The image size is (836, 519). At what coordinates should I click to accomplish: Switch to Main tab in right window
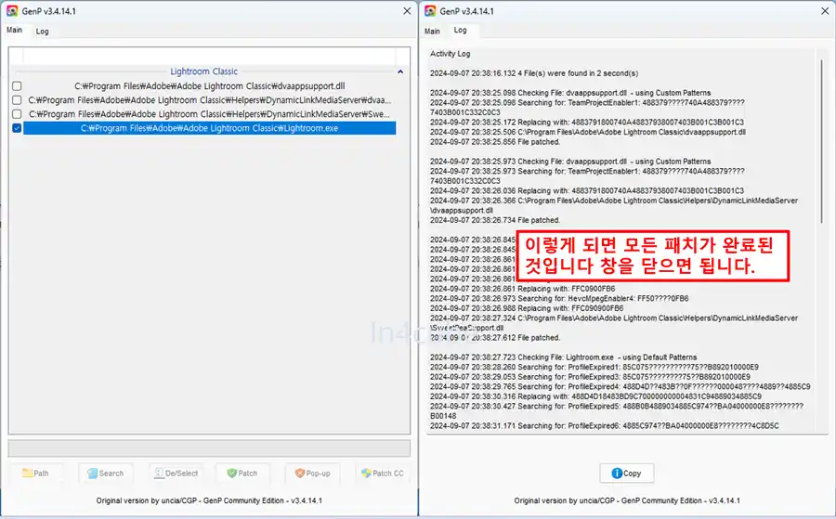[432, 32]
